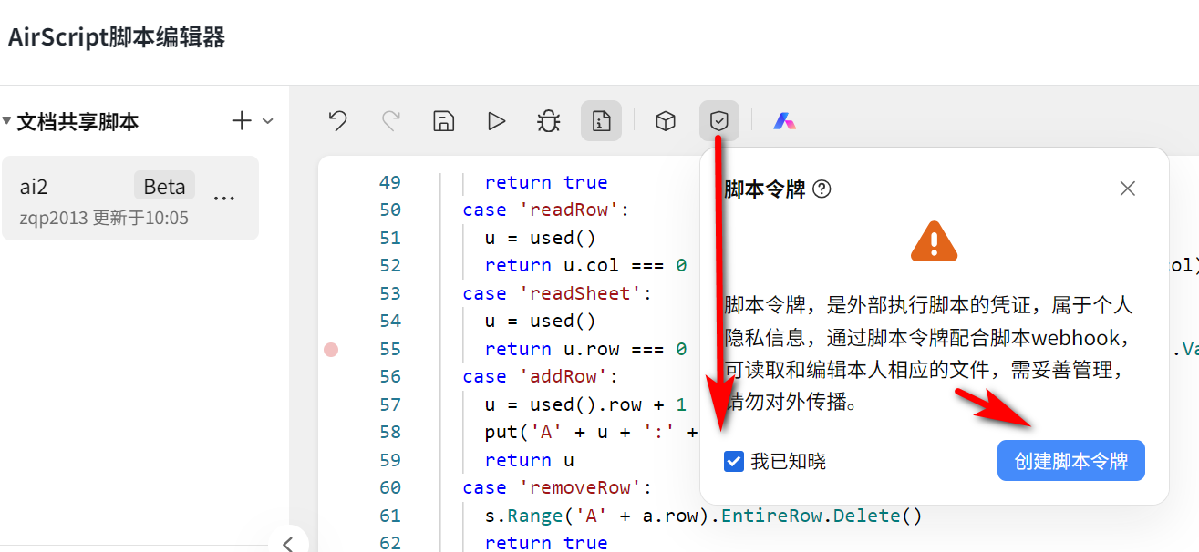Image resolution: width=1199 pixels, height=552 pixels.
Task: Untick the 我已知晓 checkbox
Action: 733,462
